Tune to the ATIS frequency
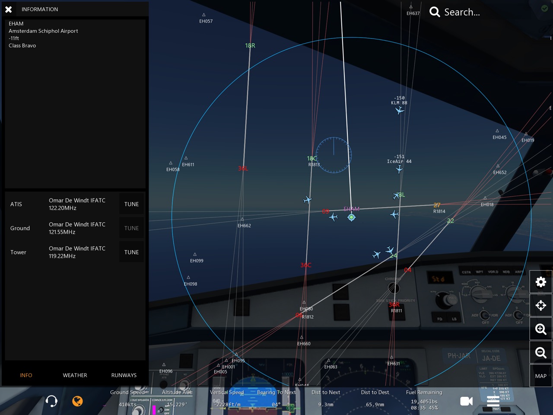The image size is (553, 415). point(131,204)
